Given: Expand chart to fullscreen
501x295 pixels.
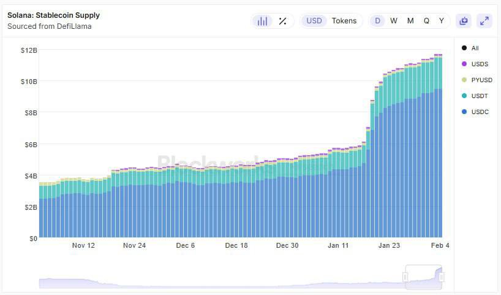Looking at the screenshot, I should (484, 21).
